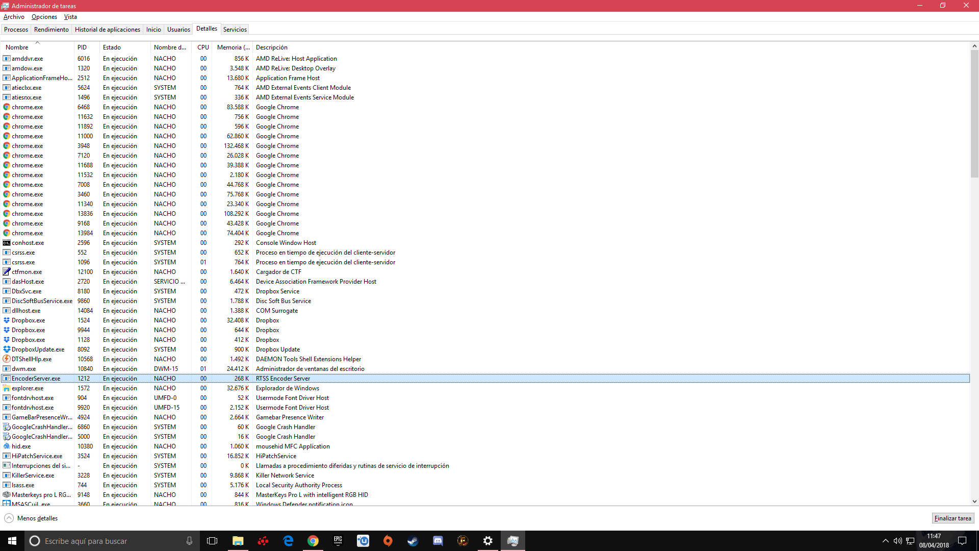Open the Opciones menu

[x=44, y=17]
